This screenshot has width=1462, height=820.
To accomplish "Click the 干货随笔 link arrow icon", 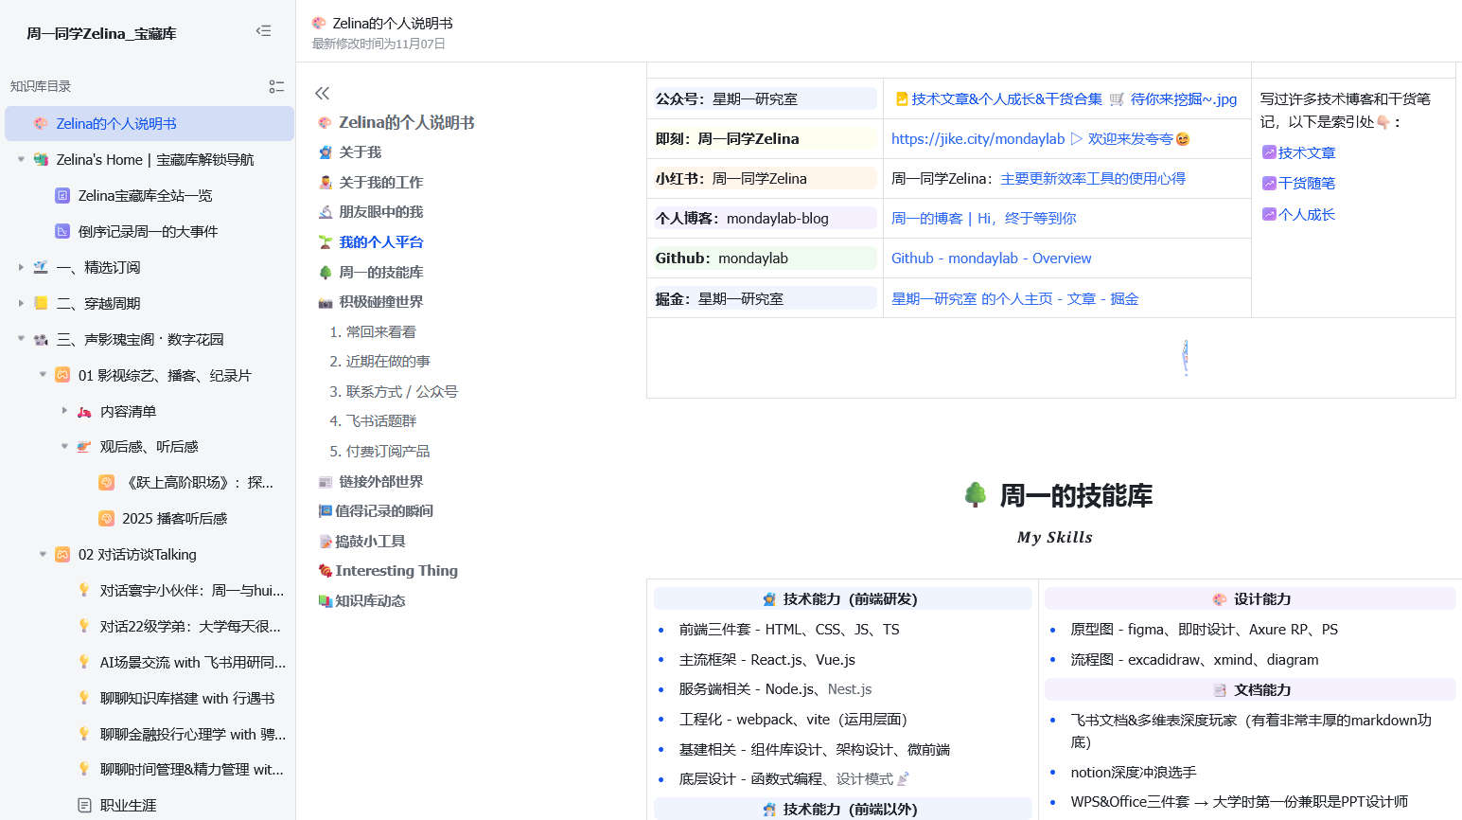I will (1269, 184).
